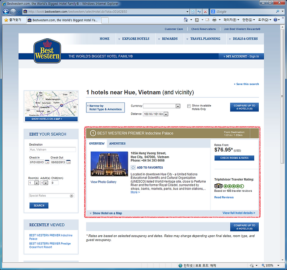Click Show Hotels on a Map button

click(51, 119)
